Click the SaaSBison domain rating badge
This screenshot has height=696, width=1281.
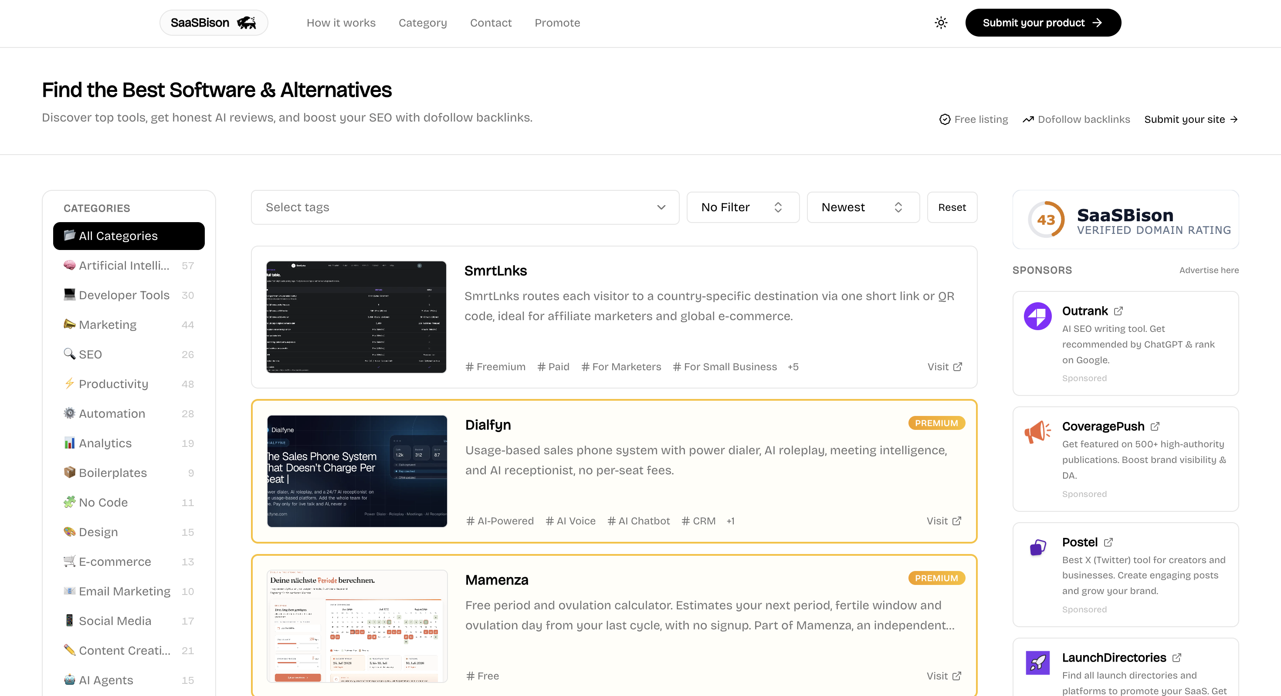1126,220
